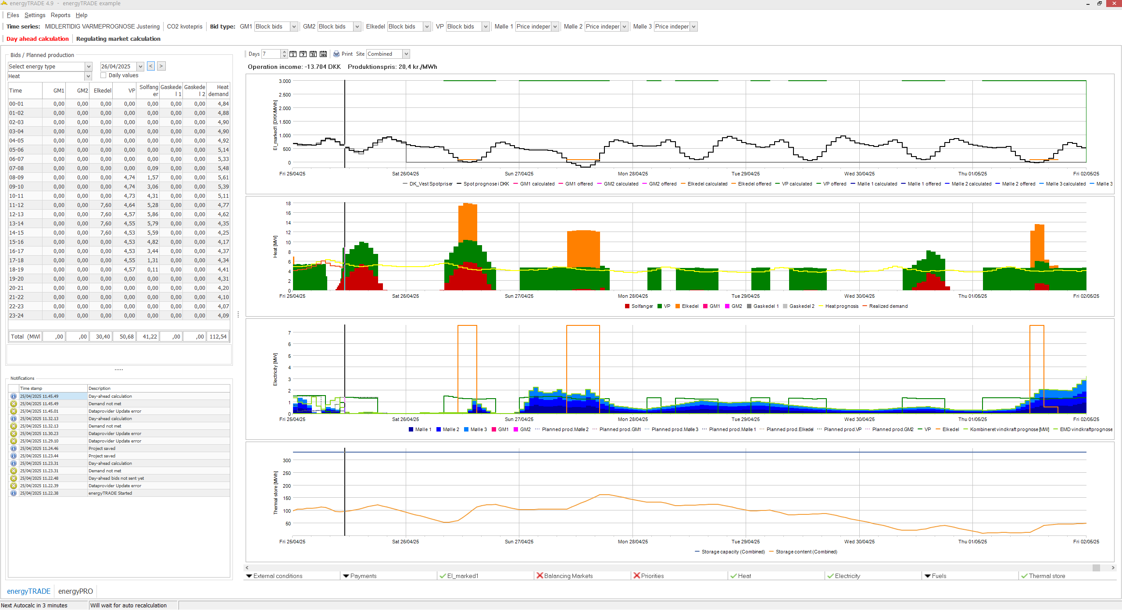Enable the Daily values checkbox
Image resolution: width=1122 pixels, height=610 pixels.
pyautogui.click(x=104, y=75)
